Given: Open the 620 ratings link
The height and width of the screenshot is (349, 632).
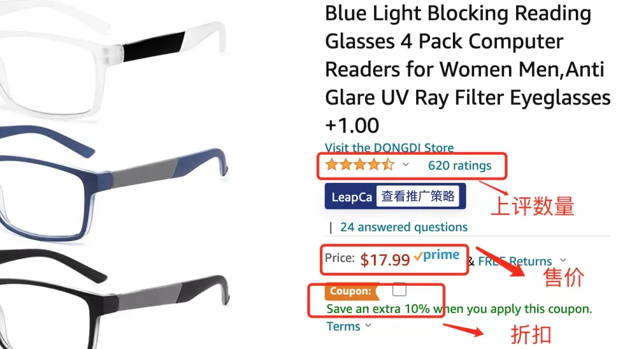Looking at the screenshot, I should [x=459, y=165].
